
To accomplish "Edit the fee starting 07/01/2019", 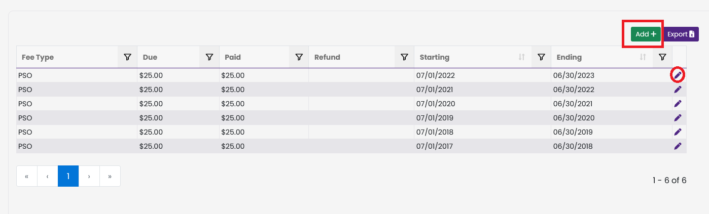I will click(678, 118).
